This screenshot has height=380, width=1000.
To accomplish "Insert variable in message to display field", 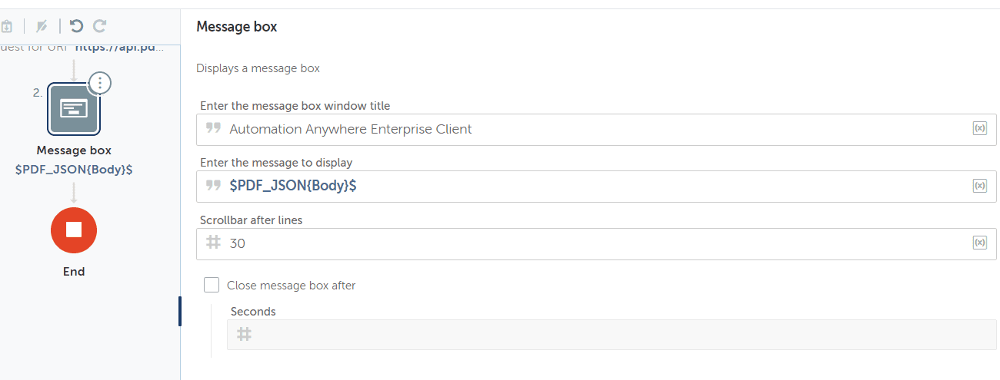I will 979,186.
